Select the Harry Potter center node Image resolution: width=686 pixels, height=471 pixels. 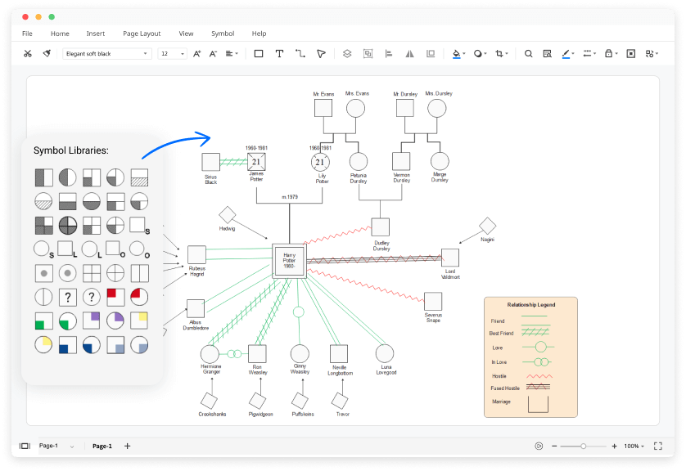289,261
